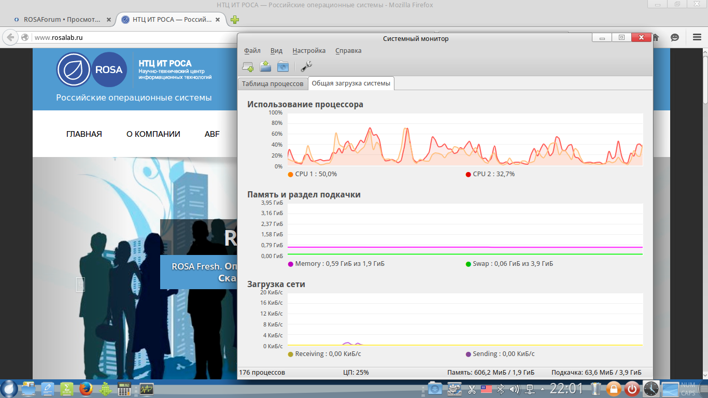Open the Файл menu

(x=252, y=51)
